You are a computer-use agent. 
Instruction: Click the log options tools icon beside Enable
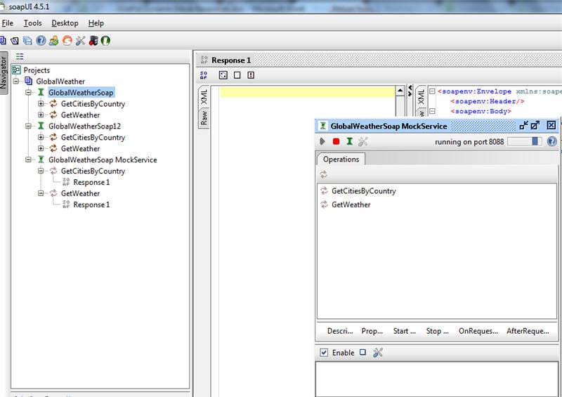click(x=378, y=353)
